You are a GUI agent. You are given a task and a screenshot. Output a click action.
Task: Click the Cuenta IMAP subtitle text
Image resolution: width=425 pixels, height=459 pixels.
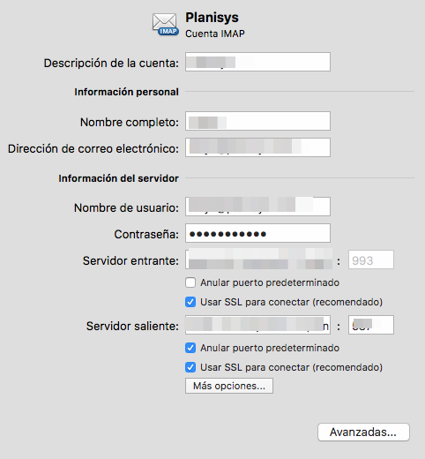(215, 34)
